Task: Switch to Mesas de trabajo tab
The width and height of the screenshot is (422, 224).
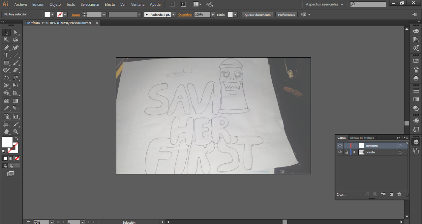Action: (x=362, y=138)
